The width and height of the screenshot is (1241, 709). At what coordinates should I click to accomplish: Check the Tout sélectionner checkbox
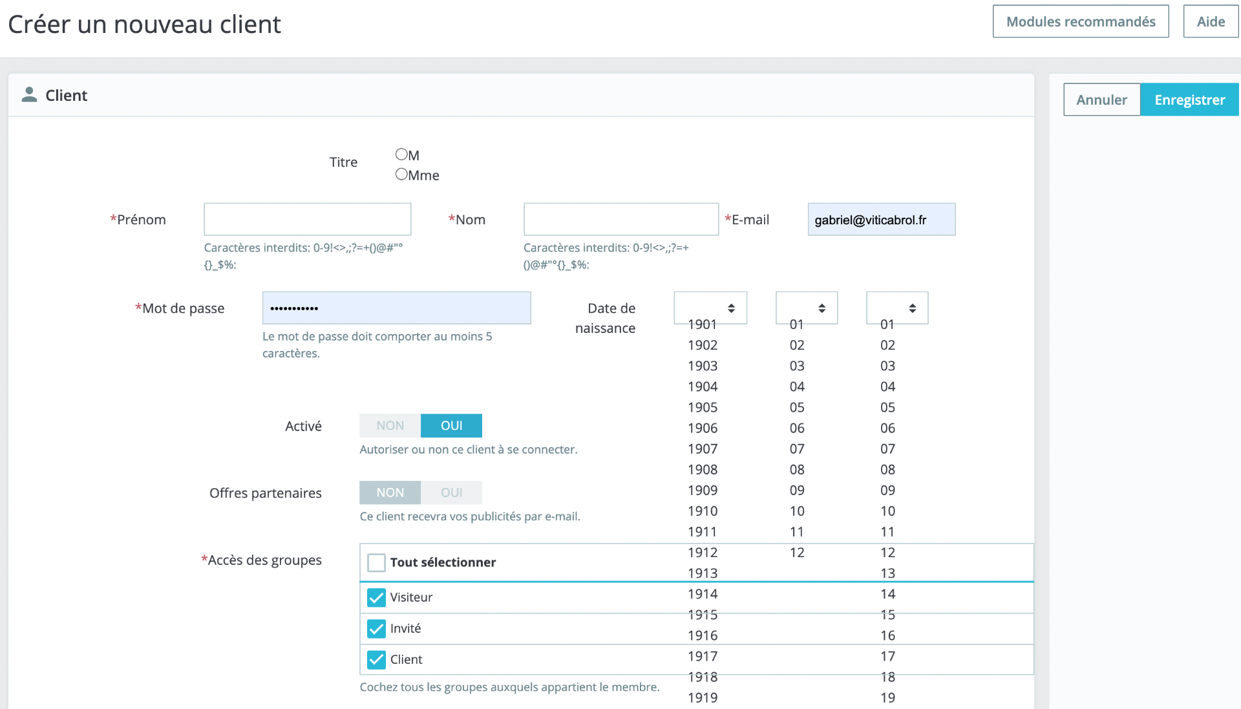click(376, 562)
